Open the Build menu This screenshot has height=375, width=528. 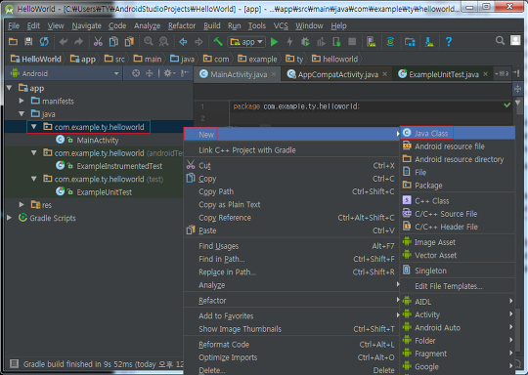[x=212, y=25]
